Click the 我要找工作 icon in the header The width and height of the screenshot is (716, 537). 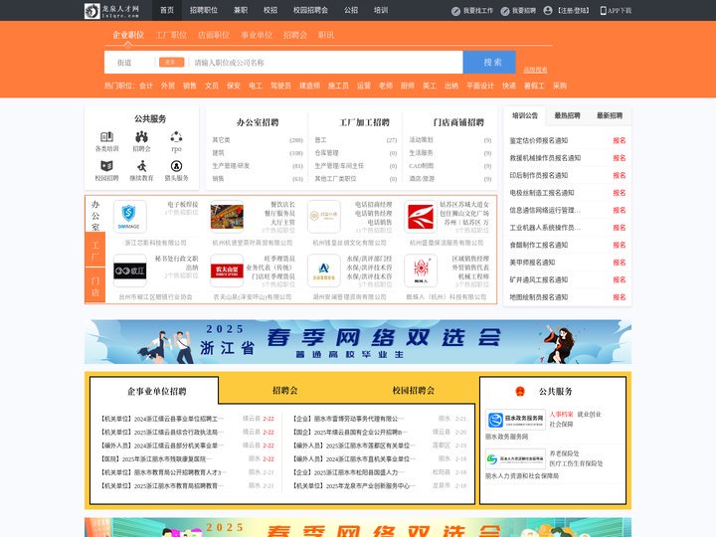pos(455,11)
